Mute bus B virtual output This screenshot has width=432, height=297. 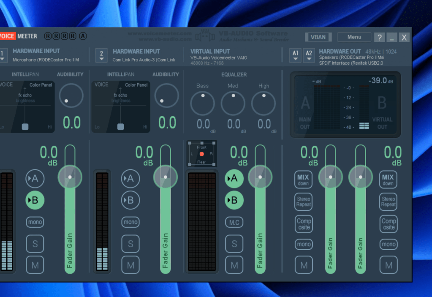point(389,265)
